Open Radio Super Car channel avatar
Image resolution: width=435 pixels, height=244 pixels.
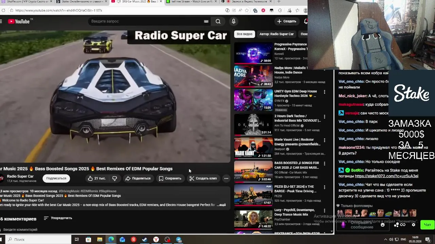2,178
